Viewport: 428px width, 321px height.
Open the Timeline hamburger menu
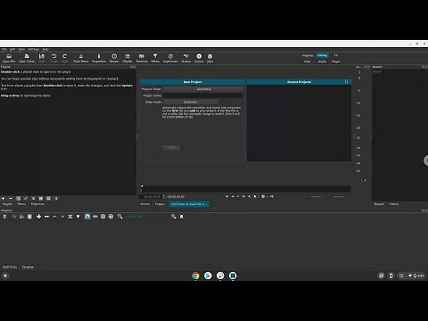pos(5,216)
